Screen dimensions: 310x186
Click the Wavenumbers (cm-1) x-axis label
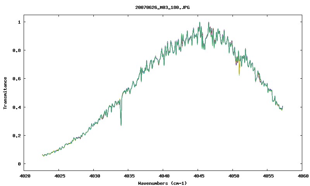(162, 183)
